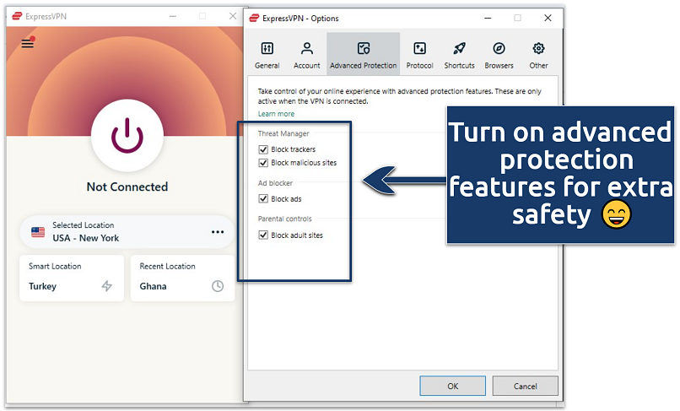
Task: Click the Learn more link
Action: 276,114
